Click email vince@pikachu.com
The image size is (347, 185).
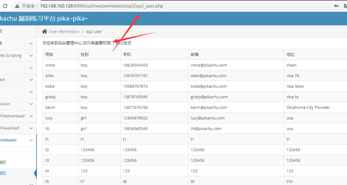[209, 65]
